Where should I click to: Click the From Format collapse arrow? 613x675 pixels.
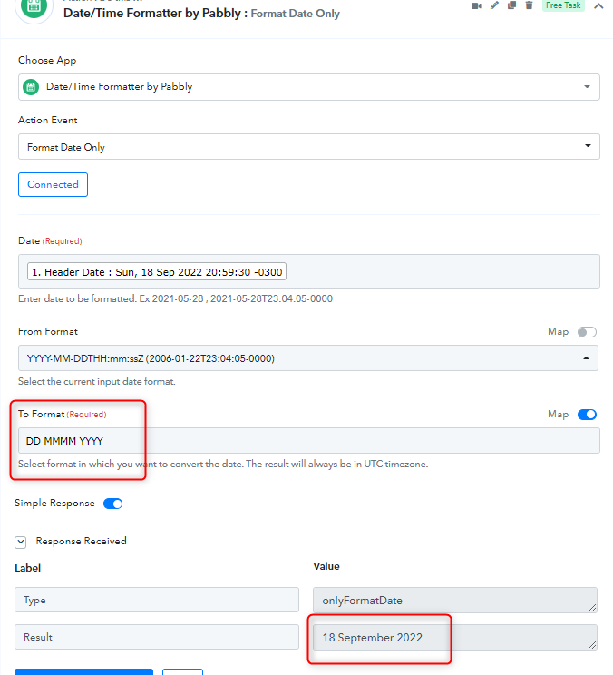coord(586,358)
